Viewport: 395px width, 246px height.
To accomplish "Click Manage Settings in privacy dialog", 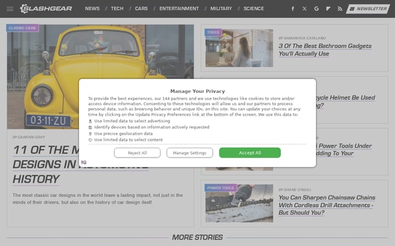I will (189, 153).
